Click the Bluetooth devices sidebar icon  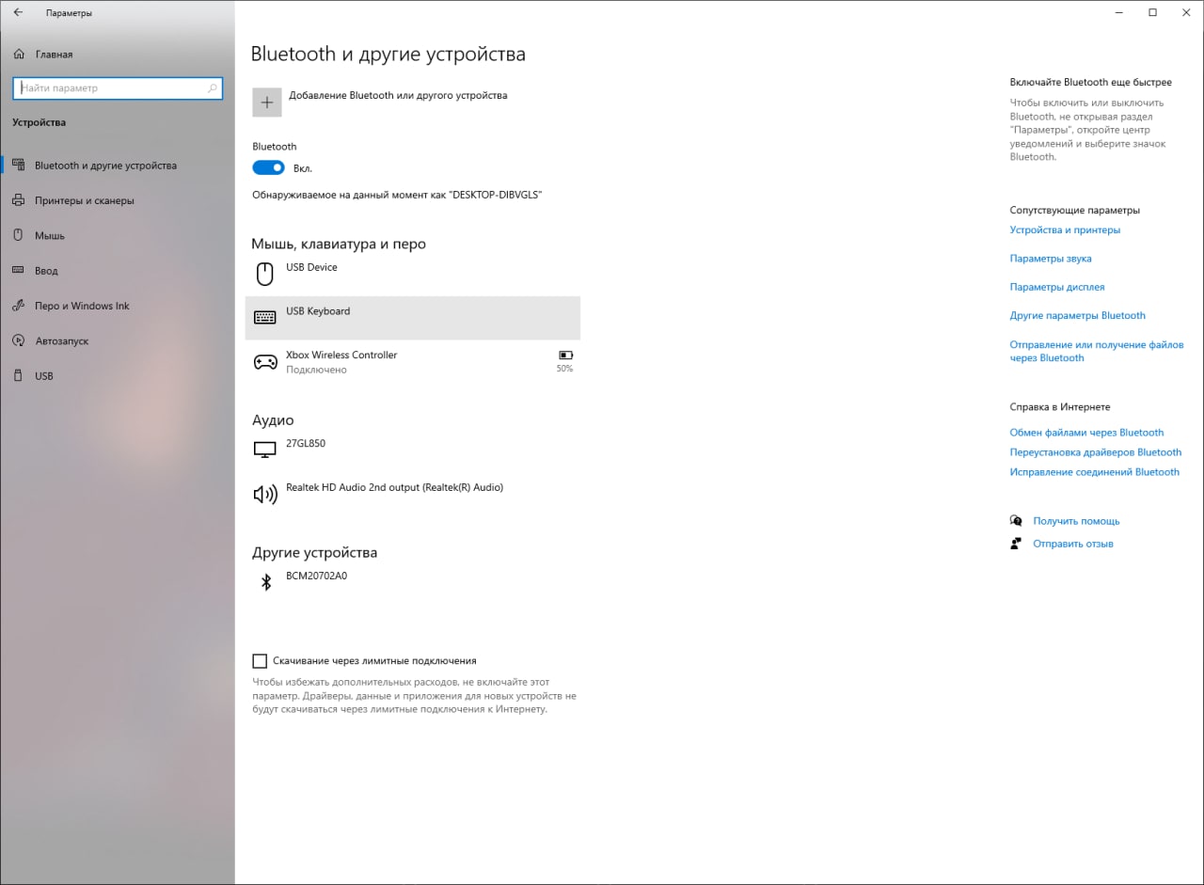pyautogui.click(x=18, y=166)
